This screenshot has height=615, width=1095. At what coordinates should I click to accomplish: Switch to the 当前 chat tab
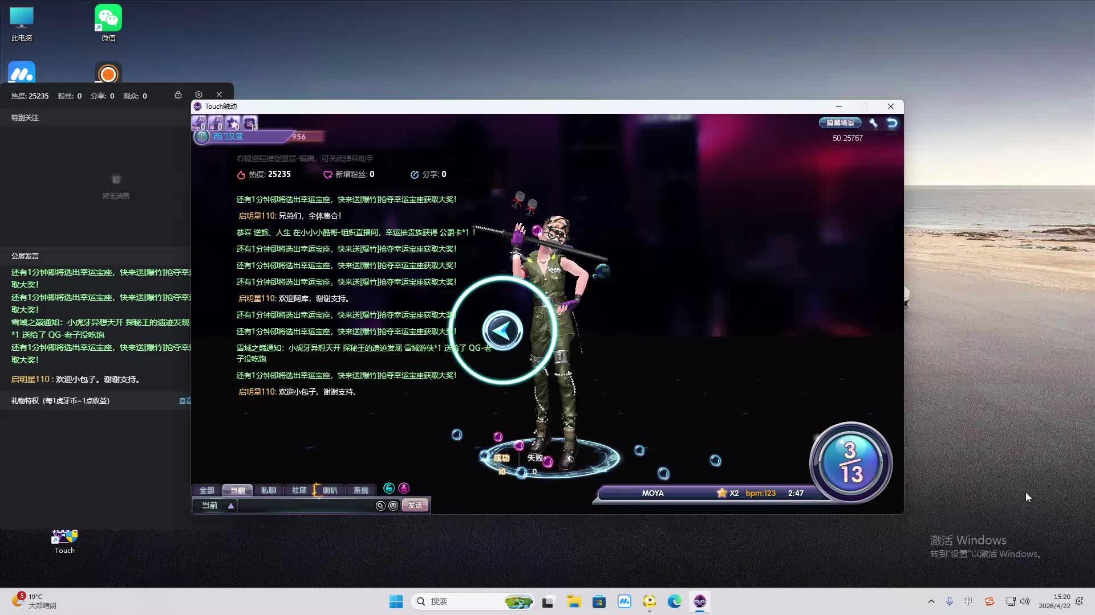(237, 490)
